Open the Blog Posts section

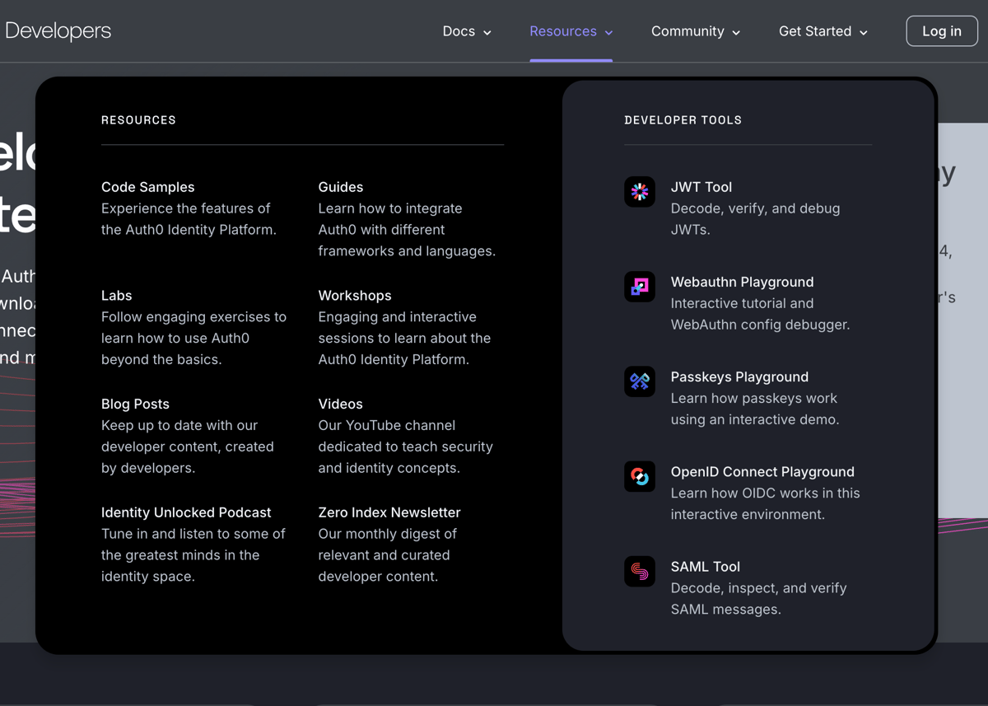click(135, 404)
